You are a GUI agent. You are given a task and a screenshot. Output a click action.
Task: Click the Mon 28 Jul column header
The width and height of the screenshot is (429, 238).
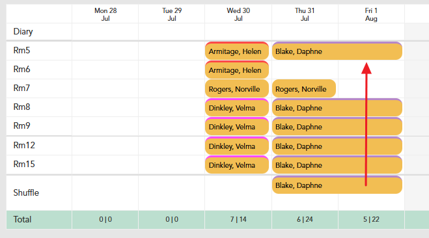(105, 14)
